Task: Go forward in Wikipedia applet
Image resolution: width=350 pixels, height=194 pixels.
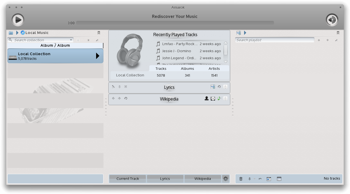Action: pyautogui.click(x=119, y=98)
